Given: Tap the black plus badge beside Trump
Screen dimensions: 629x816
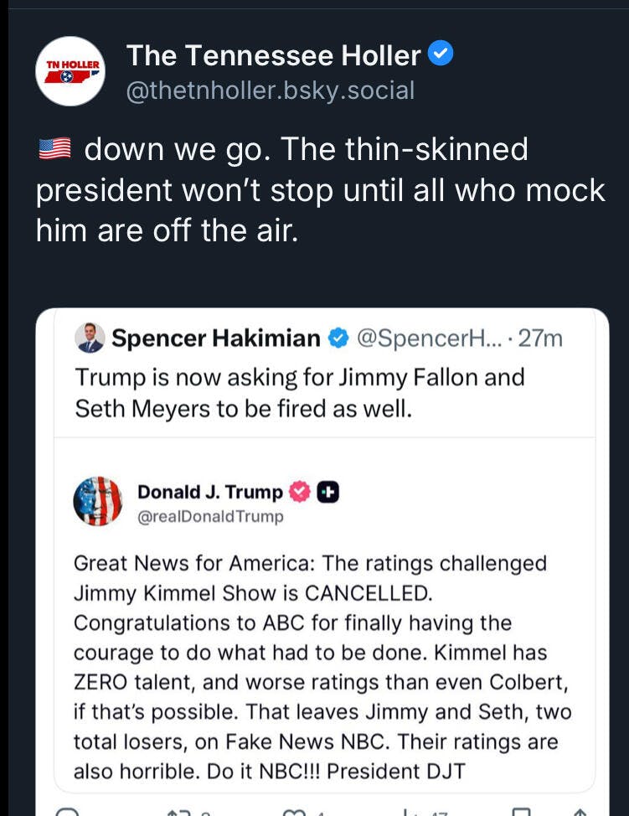Looking at the screenshot, I should tap(327, 491).
